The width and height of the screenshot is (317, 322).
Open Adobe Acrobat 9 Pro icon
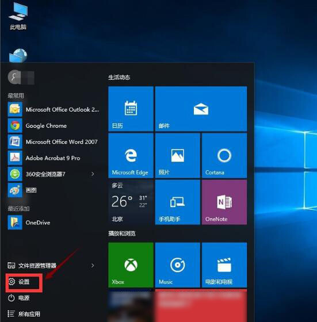click(15, 158)
